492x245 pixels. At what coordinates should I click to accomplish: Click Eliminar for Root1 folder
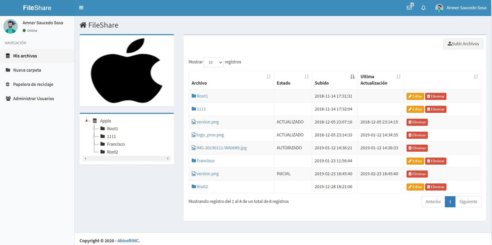[x=436, y=96]
